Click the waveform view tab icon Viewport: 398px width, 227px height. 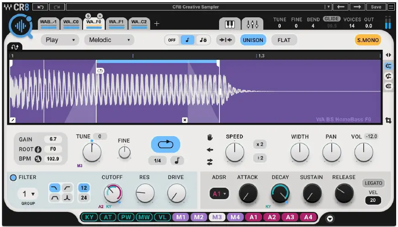pyautogui.click(x=15, y=47)
